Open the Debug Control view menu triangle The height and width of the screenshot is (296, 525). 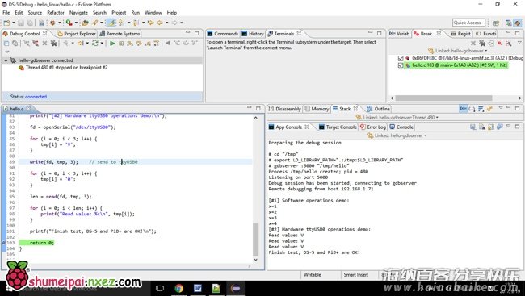tap(6, 52)
